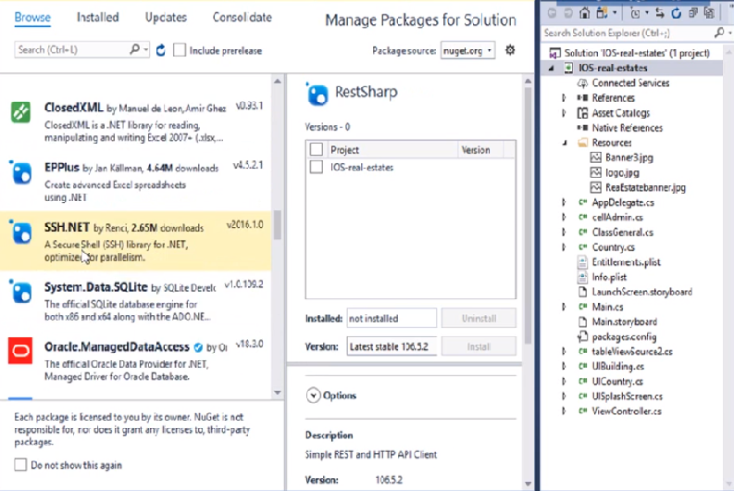Viewport: 734px width, 491px height.
Task: Switch to the Browse tab
Action: [x=32, y=18]
